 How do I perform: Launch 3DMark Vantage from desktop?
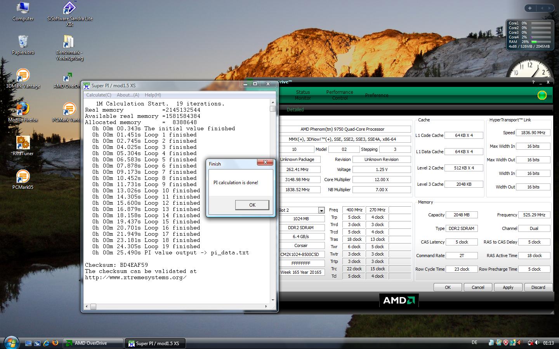tap(23, 79)
